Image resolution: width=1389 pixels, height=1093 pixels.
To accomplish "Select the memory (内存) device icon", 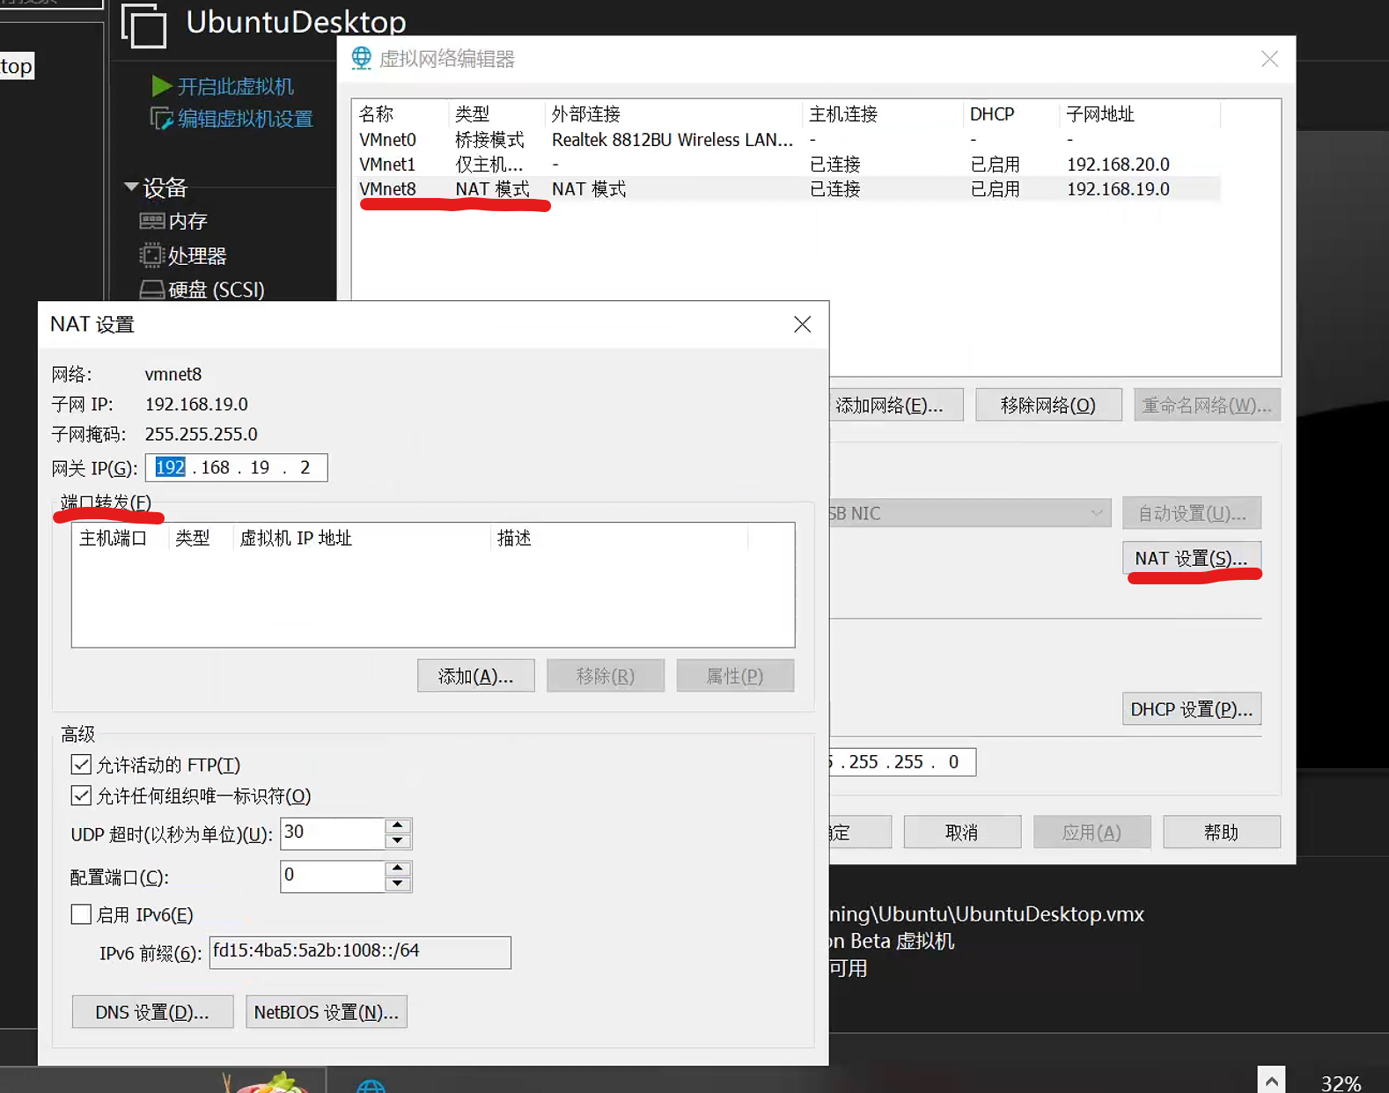I will point(151,221).
